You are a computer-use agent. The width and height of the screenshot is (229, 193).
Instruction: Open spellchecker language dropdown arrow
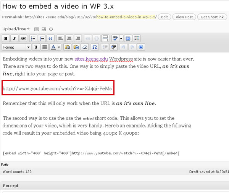pyautogui.click(x=121, y=38)
